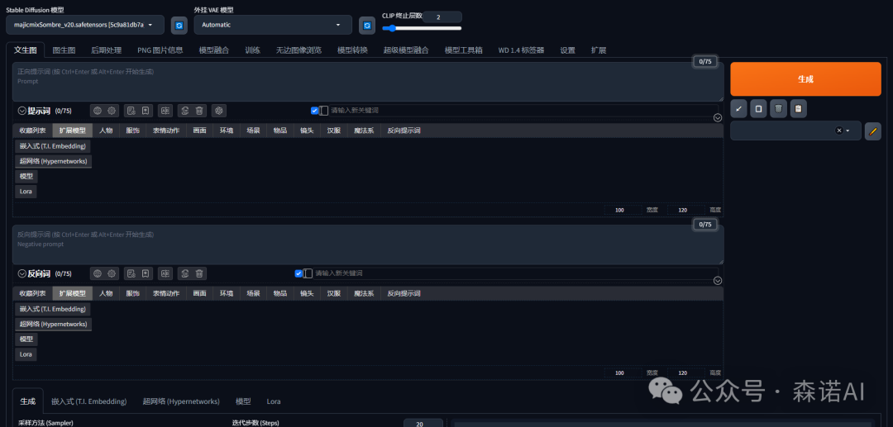893x427 pixels.
Task: Click the copy icon in the 提示词 toolbar
Action: [184, 111]
